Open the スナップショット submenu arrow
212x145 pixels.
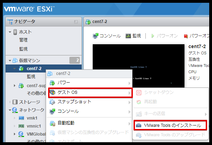pos(129,102)
